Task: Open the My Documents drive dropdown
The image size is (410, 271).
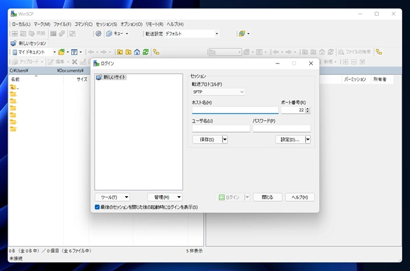Action: coord(54,52)
